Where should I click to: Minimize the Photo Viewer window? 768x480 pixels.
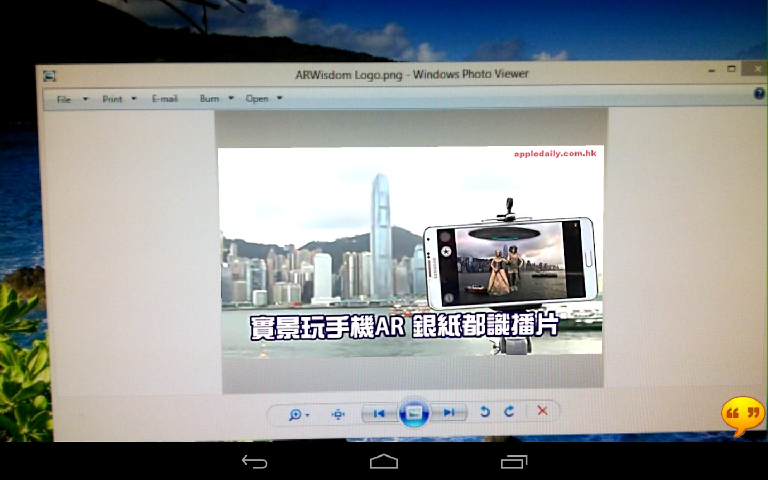coord(711,70)
